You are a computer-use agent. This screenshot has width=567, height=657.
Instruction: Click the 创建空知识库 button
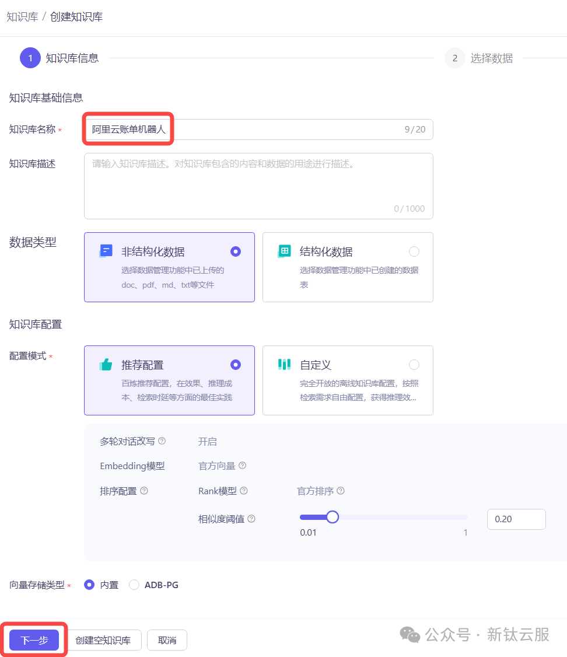point(103,640)
